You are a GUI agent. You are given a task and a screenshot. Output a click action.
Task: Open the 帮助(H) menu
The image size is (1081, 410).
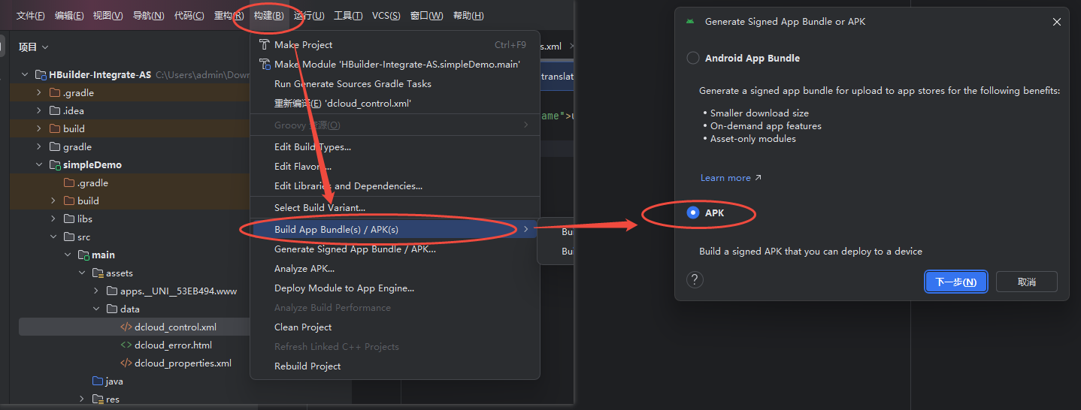click(x=468, y=16)
